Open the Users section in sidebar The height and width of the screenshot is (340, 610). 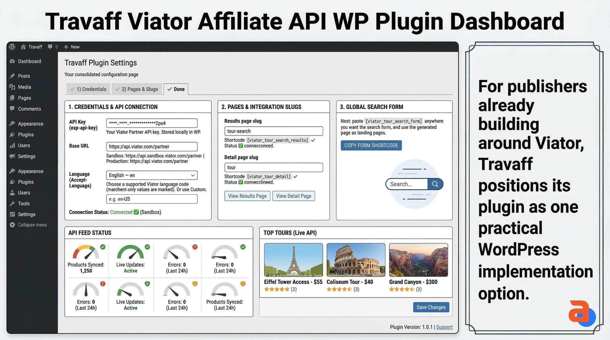pos(24,145)
